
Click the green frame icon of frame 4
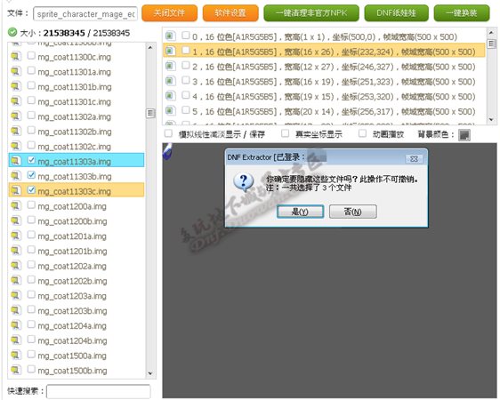point(170,95)
